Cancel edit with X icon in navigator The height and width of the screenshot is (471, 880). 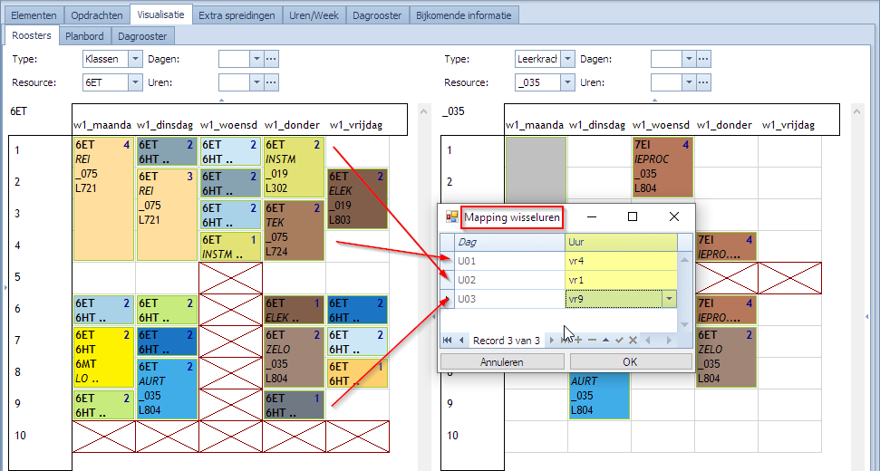tap(633, 340)
